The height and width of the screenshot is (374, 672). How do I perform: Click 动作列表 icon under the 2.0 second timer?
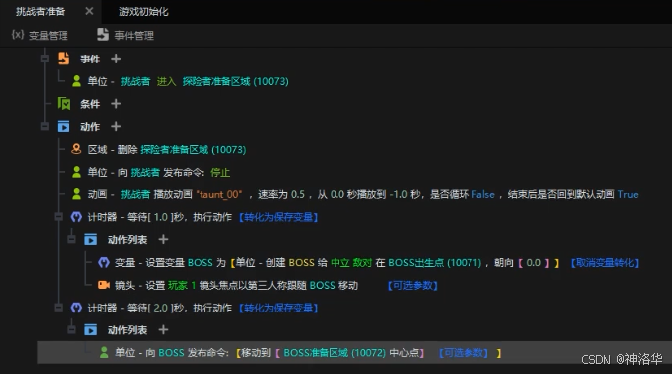(91, 330)
